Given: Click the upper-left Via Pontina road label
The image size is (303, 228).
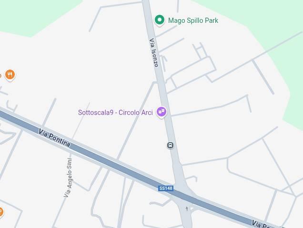Looking at the screenshot, I should tap(54, 138).
